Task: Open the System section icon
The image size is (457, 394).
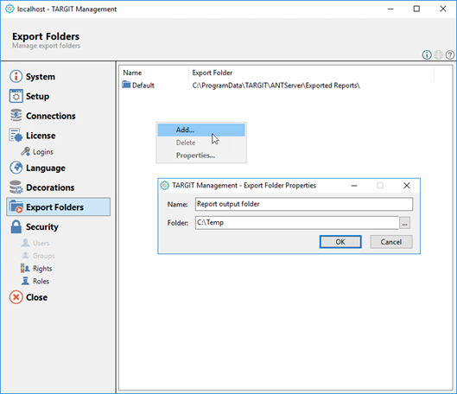Action: [16, 76]
